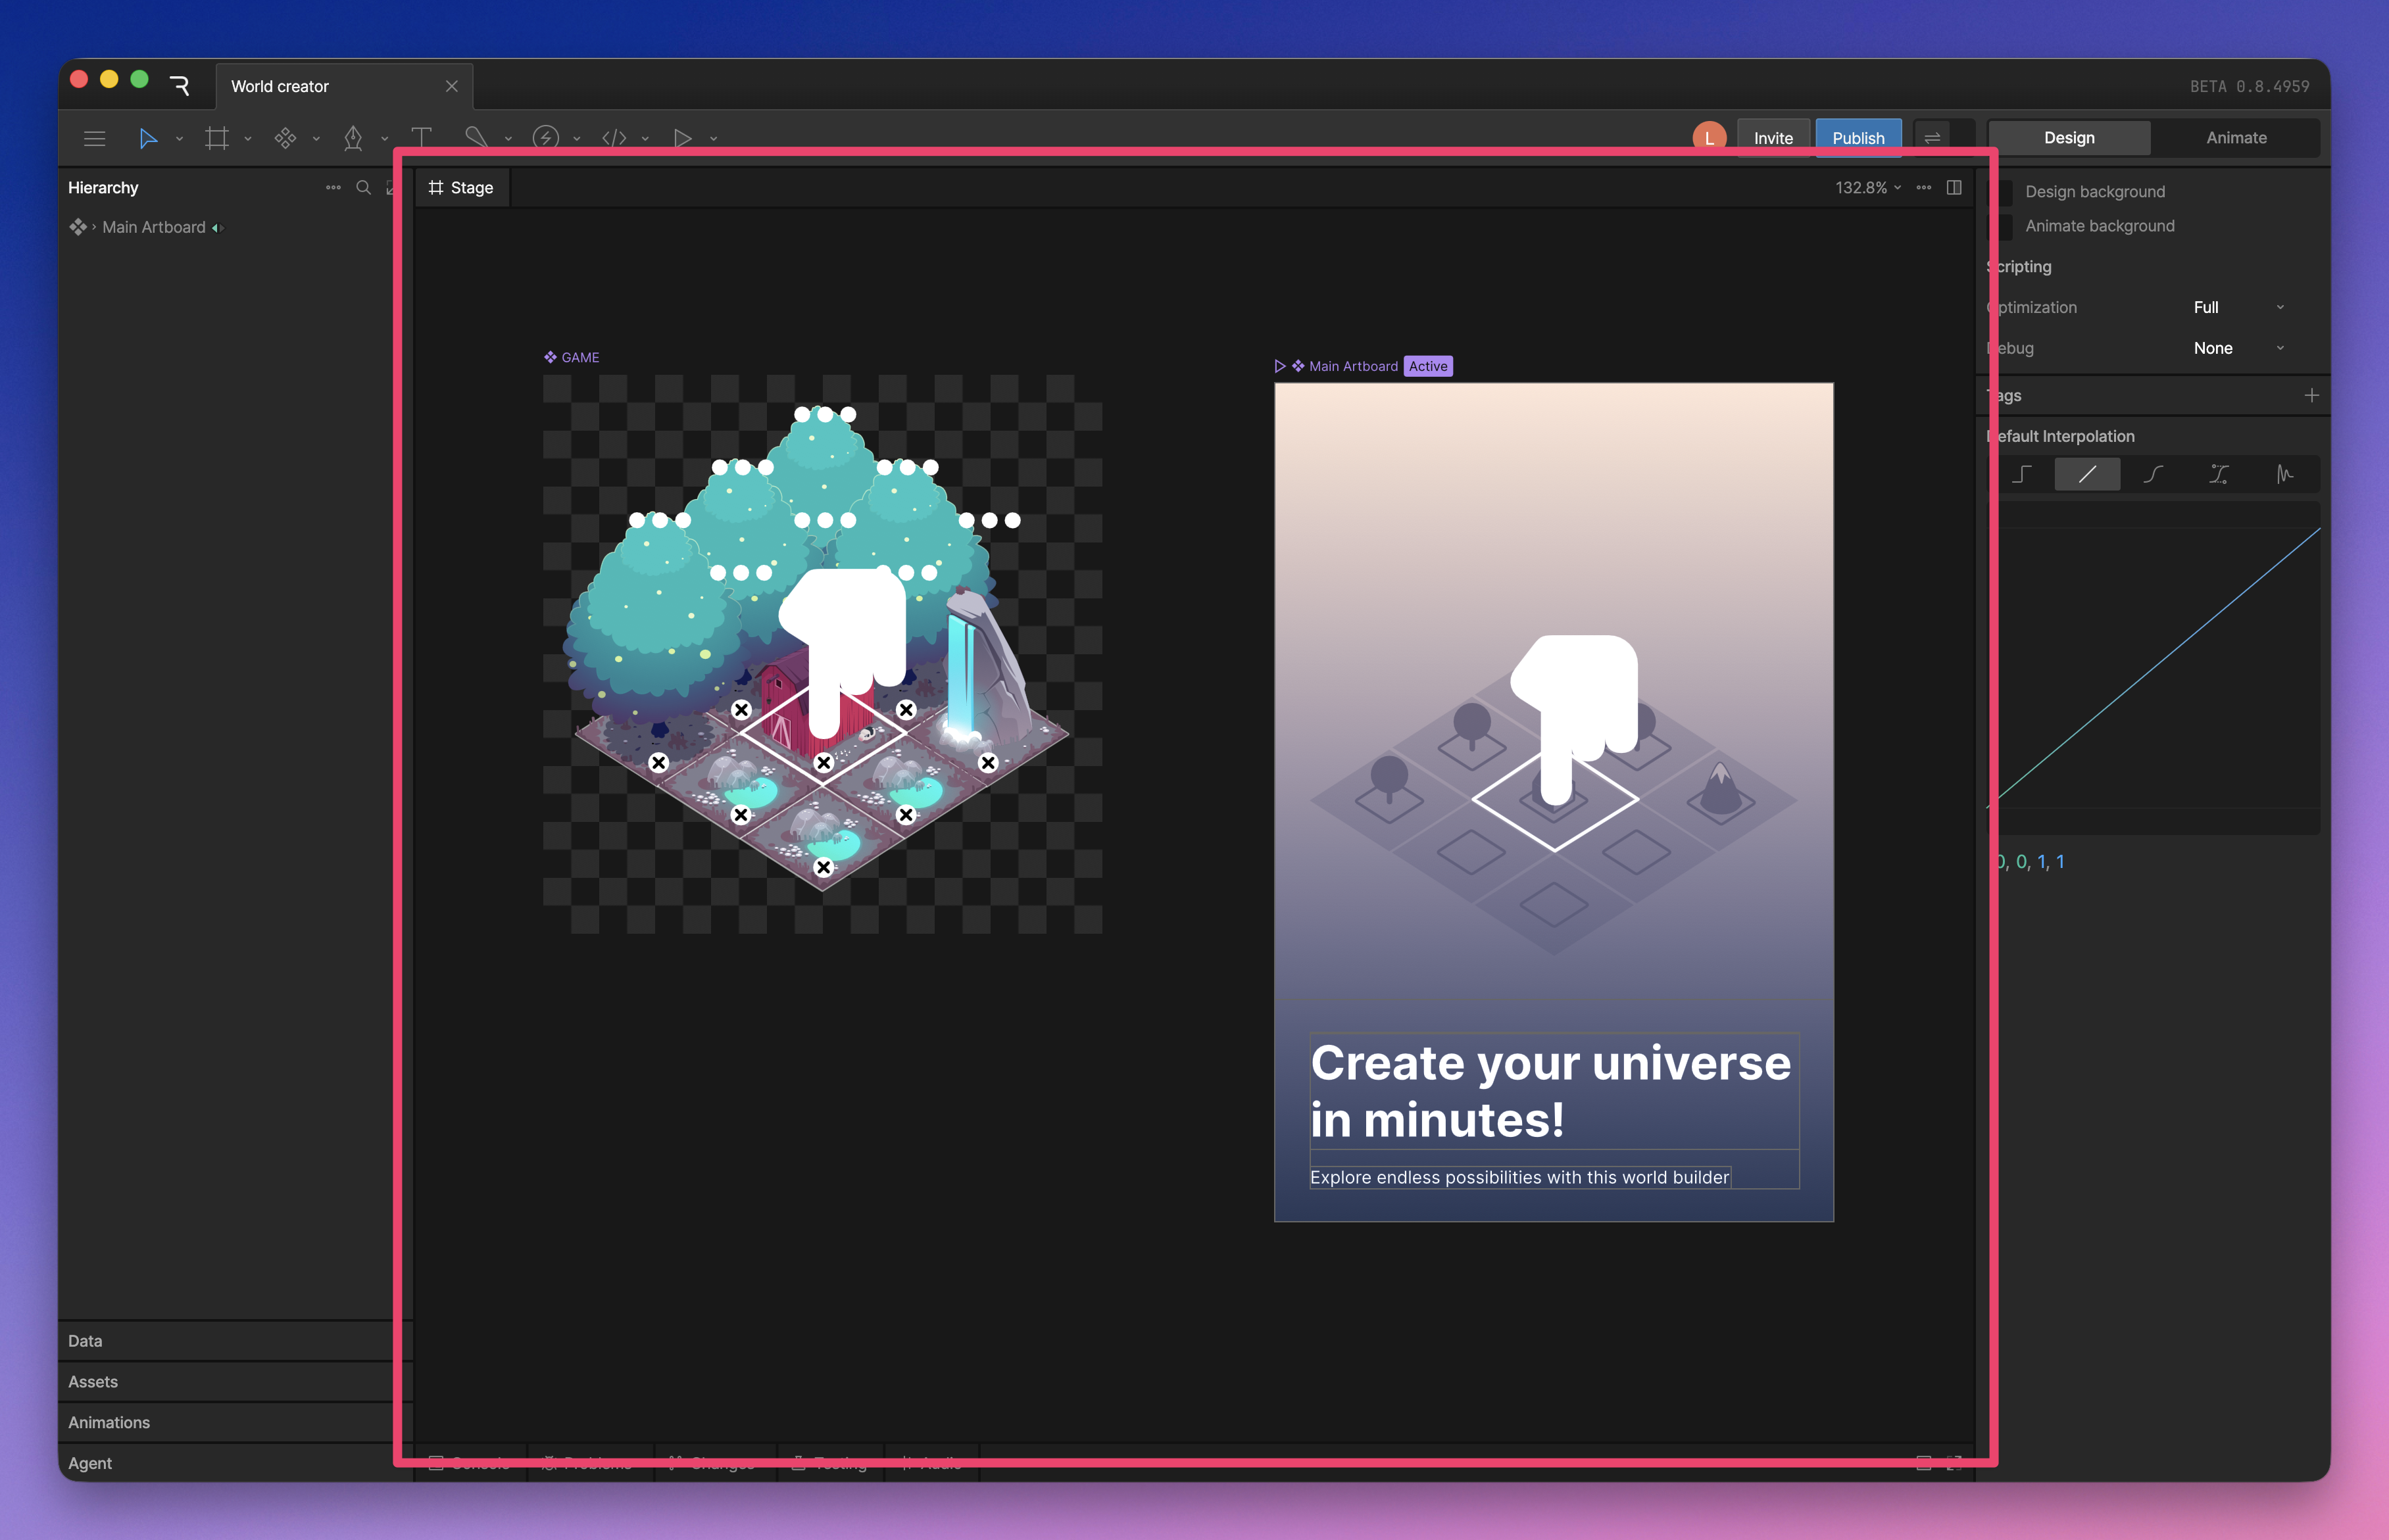The image size is (2389, 1540).
Task: Expand code tool options chevron
Action: [645, 139]
